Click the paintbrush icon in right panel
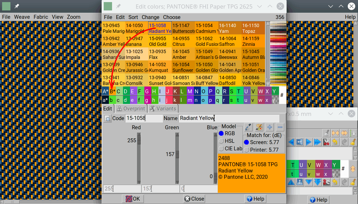358x204 pixels. click(x=326, y=133)
